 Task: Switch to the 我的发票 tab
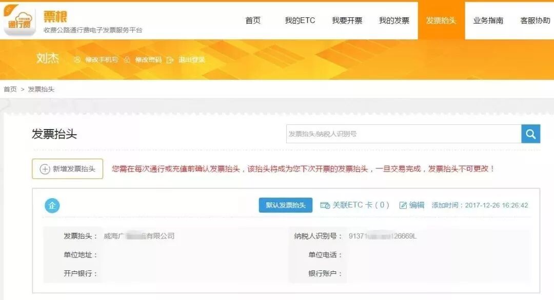click(394, 20)
